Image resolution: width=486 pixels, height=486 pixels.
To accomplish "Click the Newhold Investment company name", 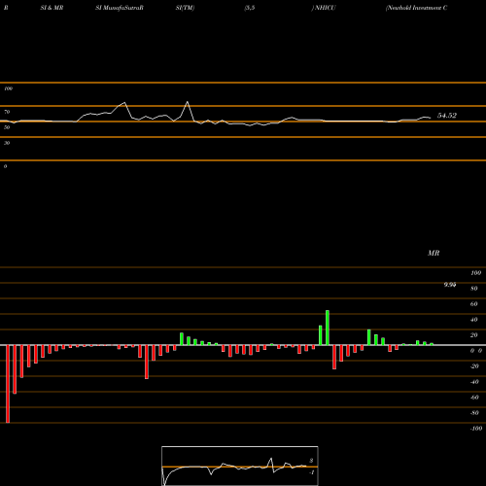I will [417, 8].
